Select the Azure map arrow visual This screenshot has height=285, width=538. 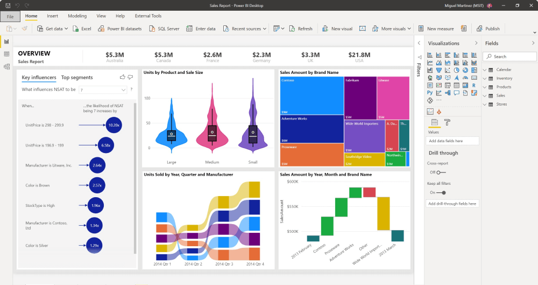click(456, 78)
